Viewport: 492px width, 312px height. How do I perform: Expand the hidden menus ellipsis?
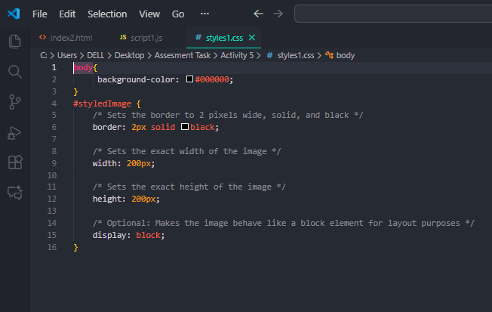click(x=204, y=14)
